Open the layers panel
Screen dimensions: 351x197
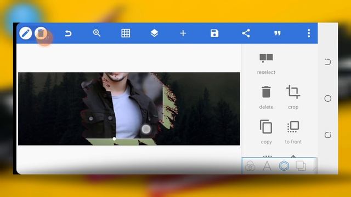click(154, 33)
